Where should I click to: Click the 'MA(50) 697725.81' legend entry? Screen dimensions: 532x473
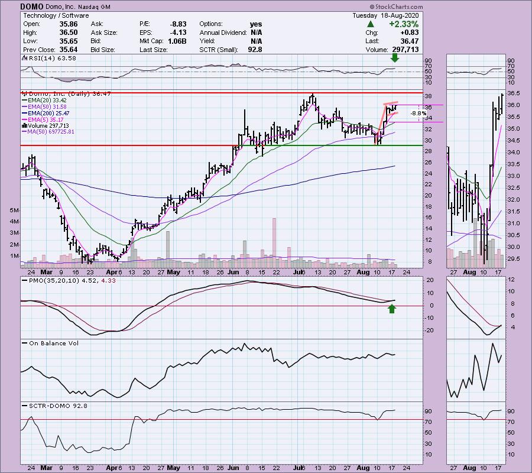[x=51, y=132]
